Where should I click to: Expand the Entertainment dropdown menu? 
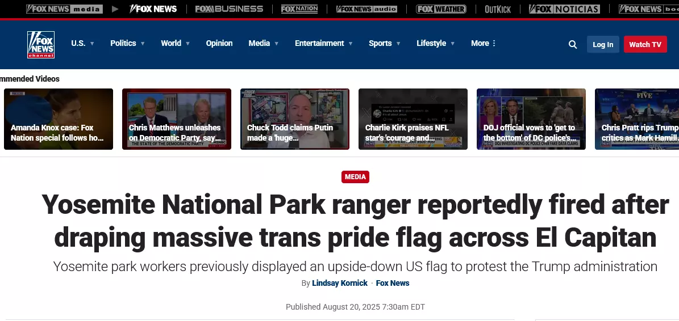pos(323,43)
